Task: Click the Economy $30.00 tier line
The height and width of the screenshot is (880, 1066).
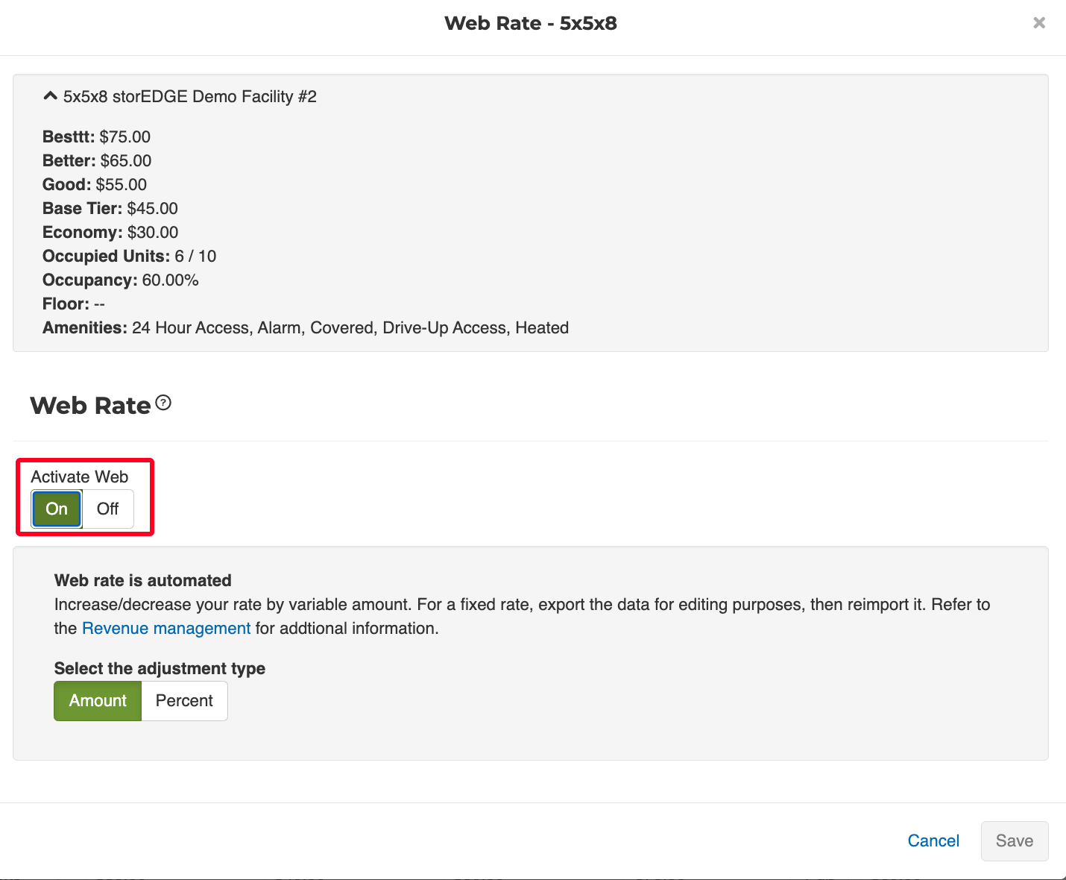Action: pos(110,233)
